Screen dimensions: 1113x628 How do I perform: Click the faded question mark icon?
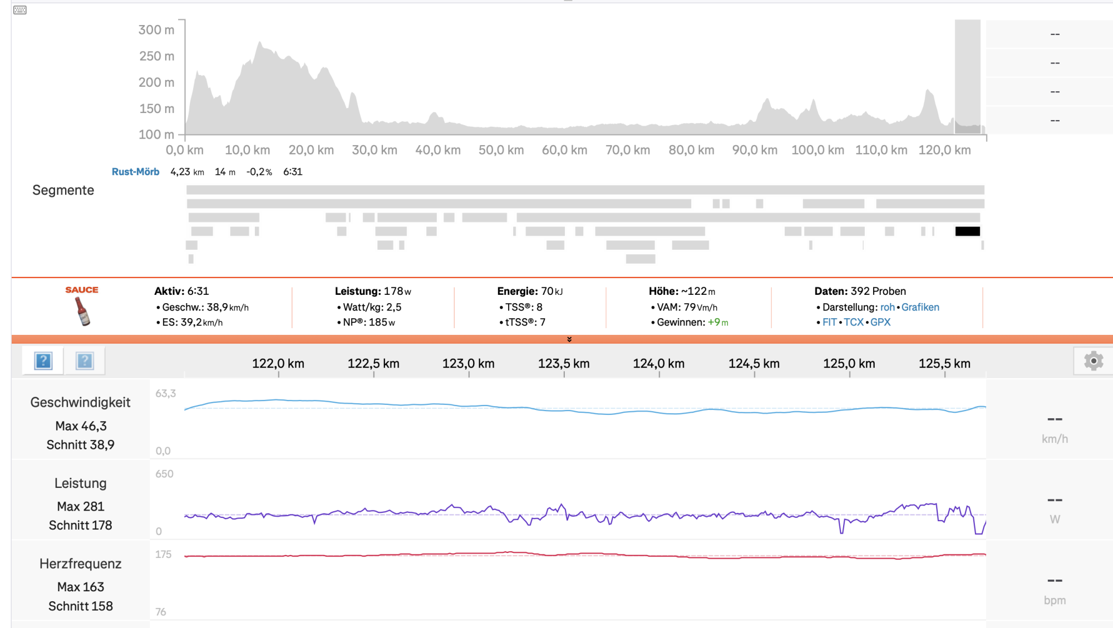[x=85, y=361]
